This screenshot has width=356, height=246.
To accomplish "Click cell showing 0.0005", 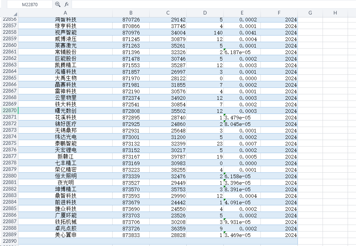I will point(242,156).
